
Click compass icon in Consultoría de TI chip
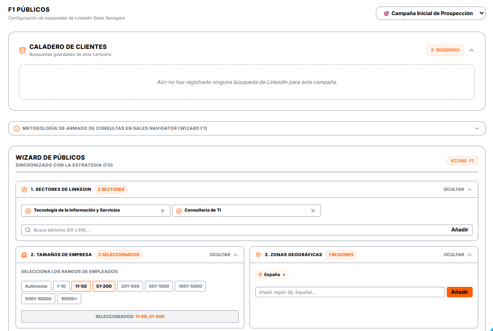179,211
